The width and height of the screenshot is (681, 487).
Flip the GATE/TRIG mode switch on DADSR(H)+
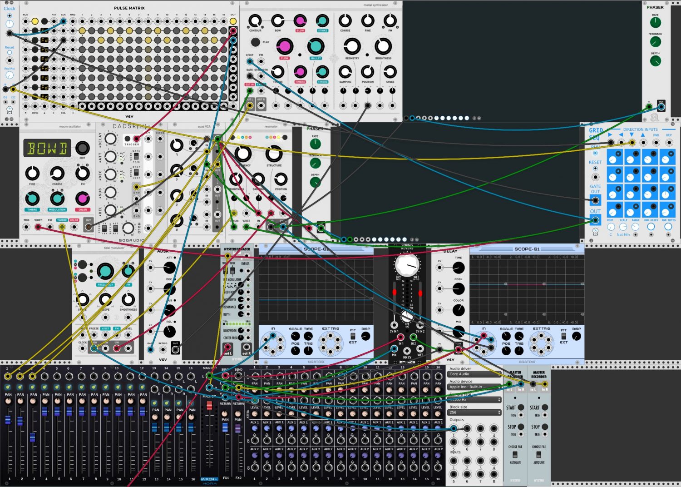[x=136, y=156]
